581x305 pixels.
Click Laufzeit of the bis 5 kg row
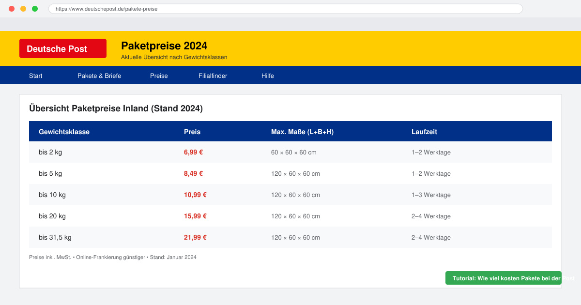point(431,174)
